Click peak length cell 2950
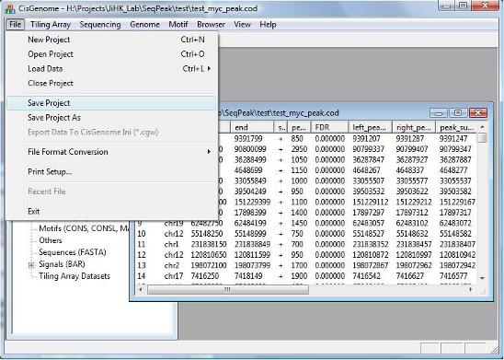 (299, 149)
